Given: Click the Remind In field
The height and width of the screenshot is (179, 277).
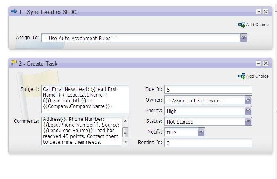Looking at the screenshot, I should click(208, 143).
